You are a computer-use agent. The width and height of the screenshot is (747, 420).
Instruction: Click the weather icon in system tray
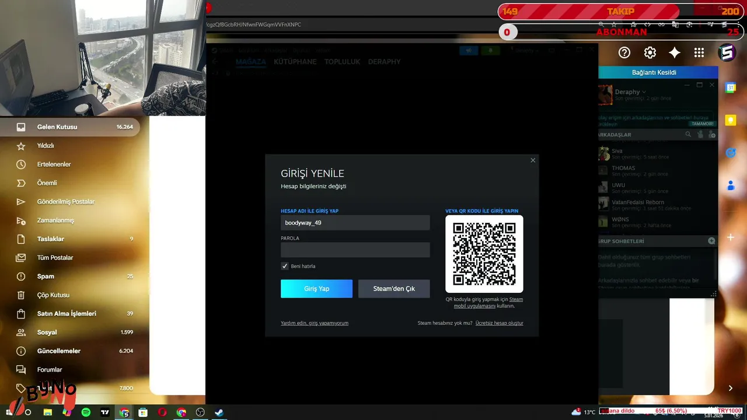tap(577, 412)
